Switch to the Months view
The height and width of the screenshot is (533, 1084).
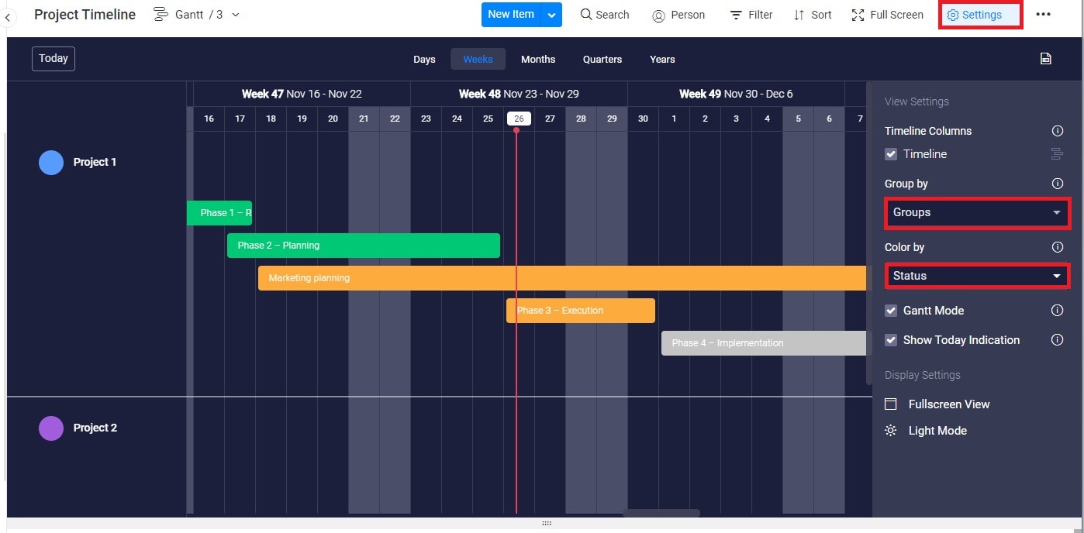coord(538,59)
